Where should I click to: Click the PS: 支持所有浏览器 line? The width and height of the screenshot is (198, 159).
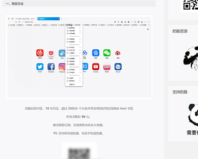79,133
